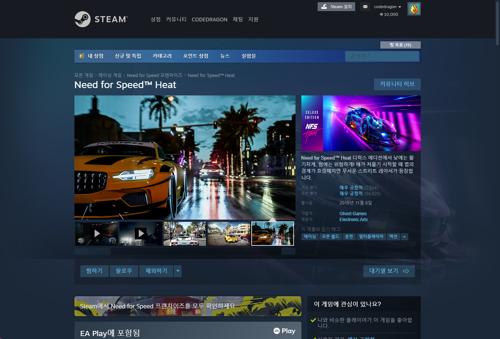
Task: Expand the 제외하기 dropdown arrow
Action: pos(178,271)
